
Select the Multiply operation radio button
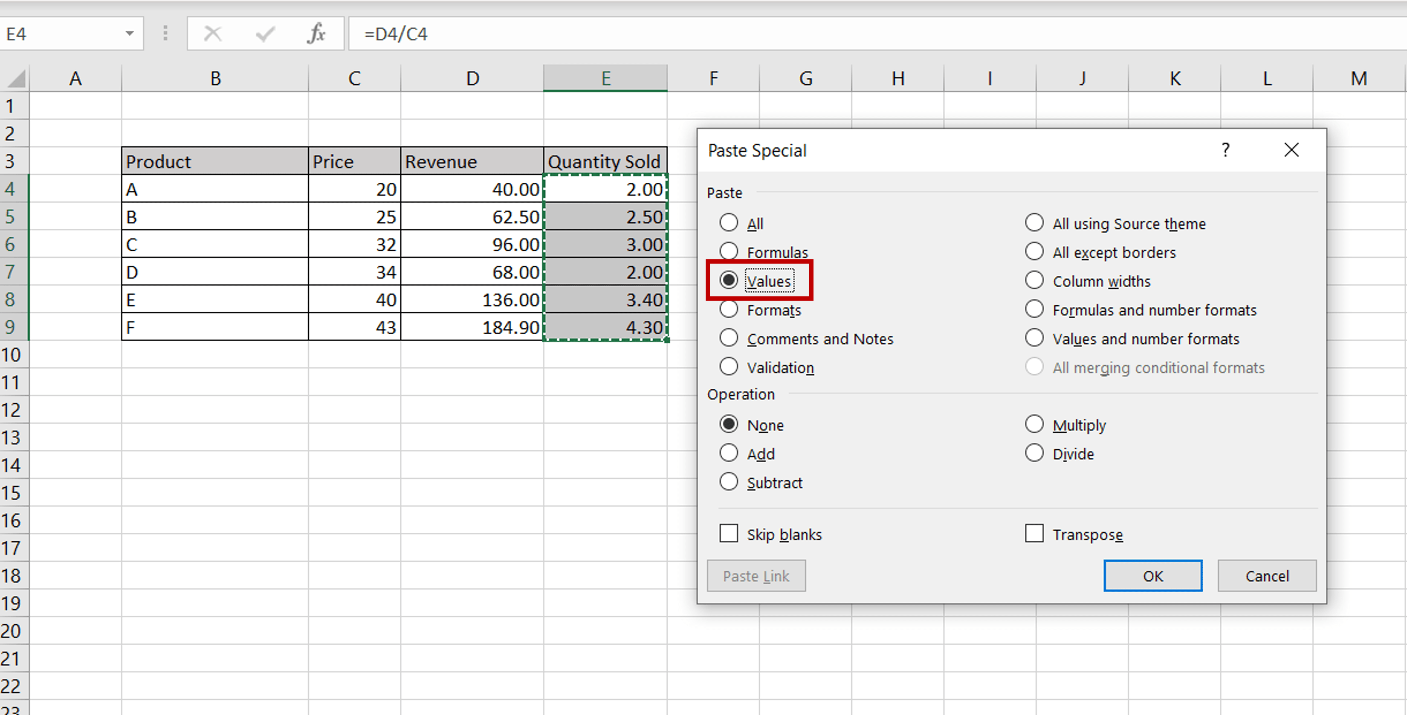pos(1034,424)
